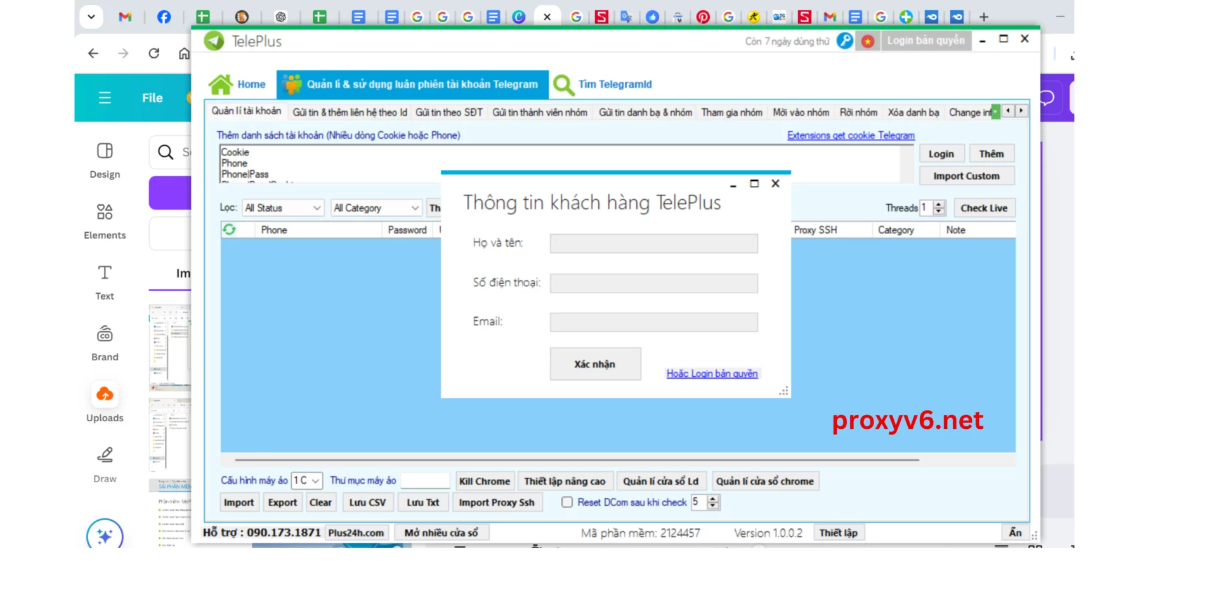Click the Lưu CSV button
The width and height of the screenshot is (1218, 609).
pos(367,502)
